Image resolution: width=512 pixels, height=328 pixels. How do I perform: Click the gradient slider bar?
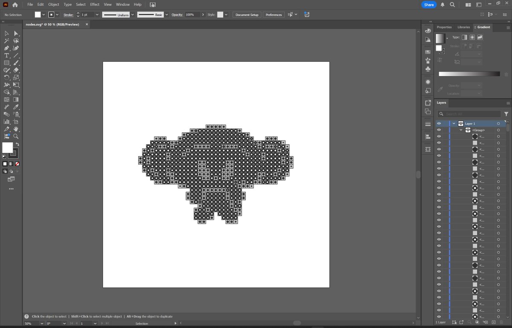469,74
